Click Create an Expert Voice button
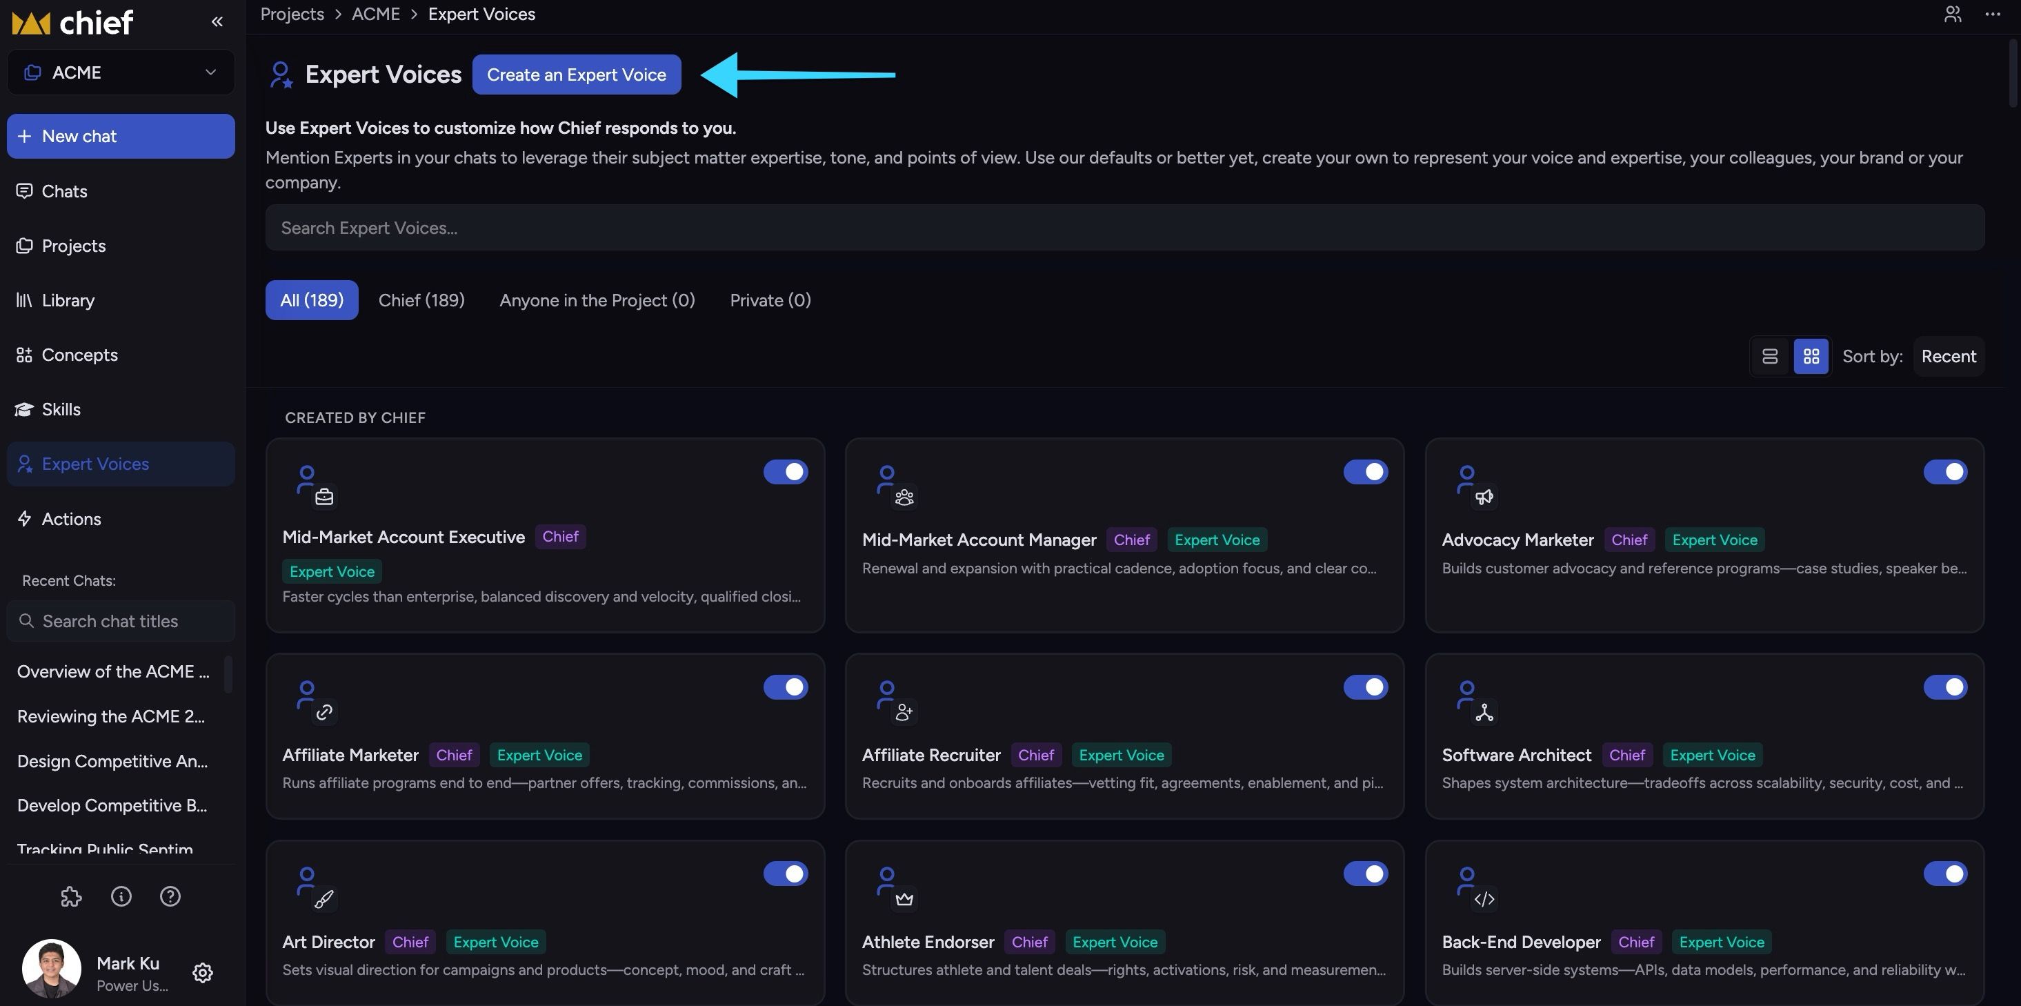Viewport: 2021px width, 1006px height. pos(577,75)
